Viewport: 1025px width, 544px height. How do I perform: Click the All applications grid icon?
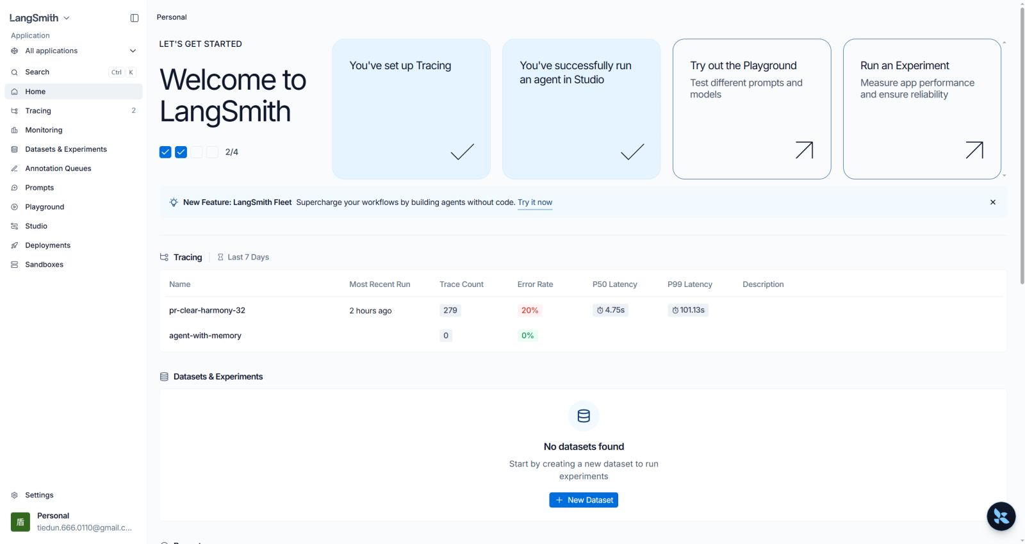[x=14, y=51]
